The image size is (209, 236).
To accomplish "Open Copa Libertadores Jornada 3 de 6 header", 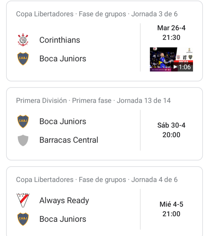I will [x=97, y=14].
